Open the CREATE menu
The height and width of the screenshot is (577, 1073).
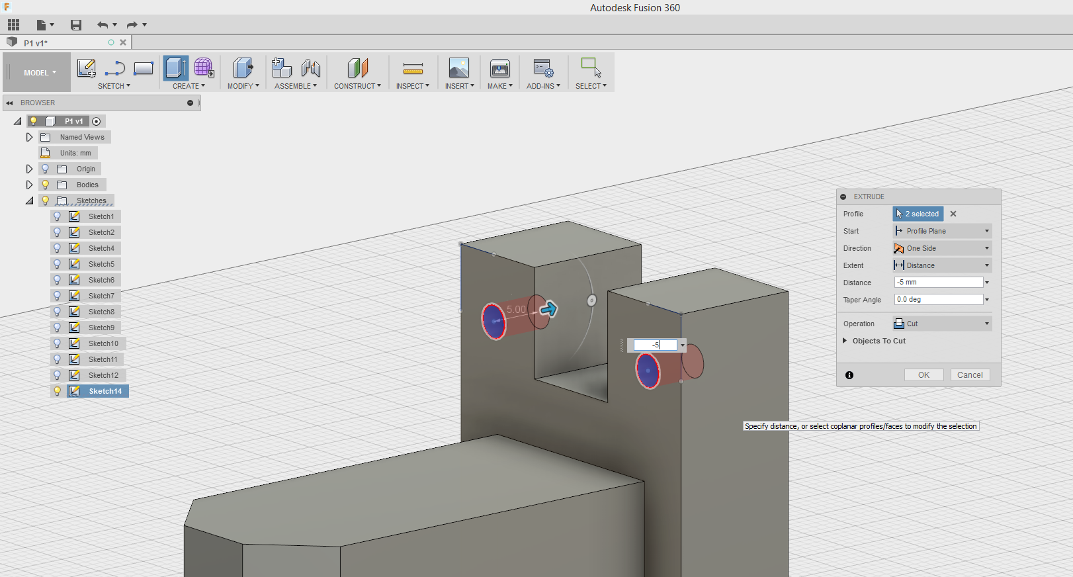189,86
